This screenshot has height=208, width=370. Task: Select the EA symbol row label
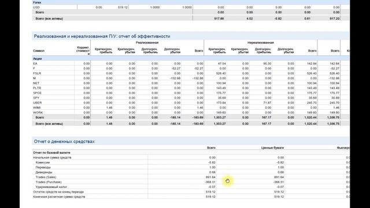35,64
